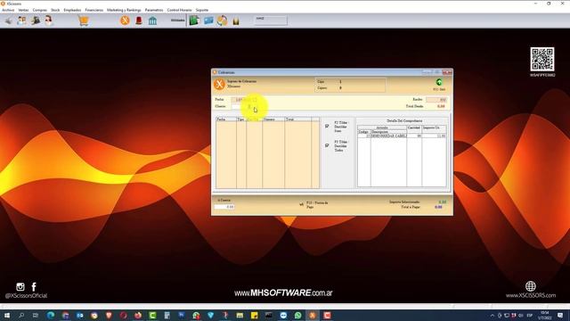Click the Facebook icon at bottom left
The height and width of the screenshot is (321, 570).
pos(34,287)
